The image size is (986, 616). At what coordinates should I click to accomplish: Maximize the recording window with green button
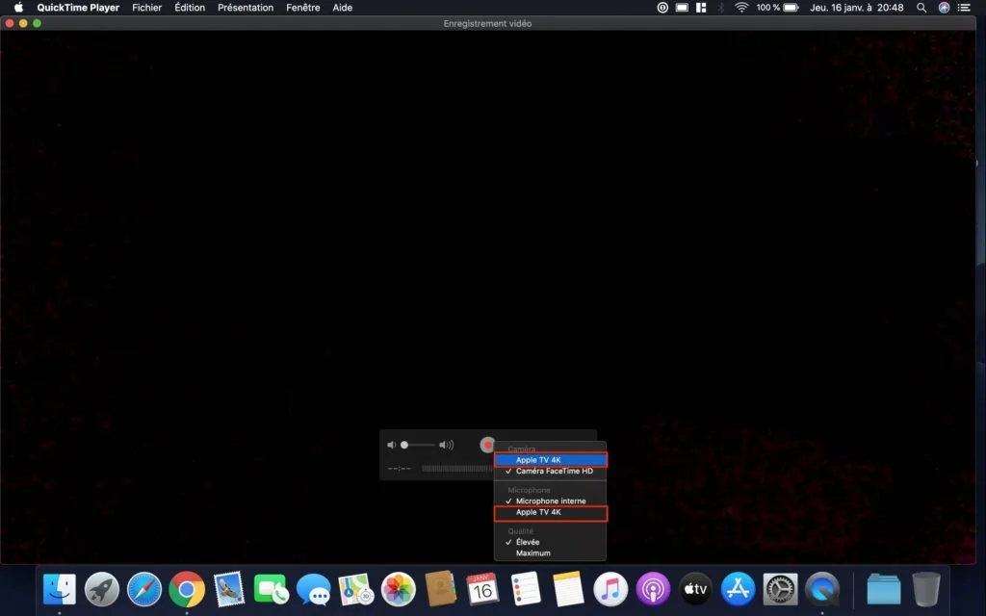[x=38, y=23]
